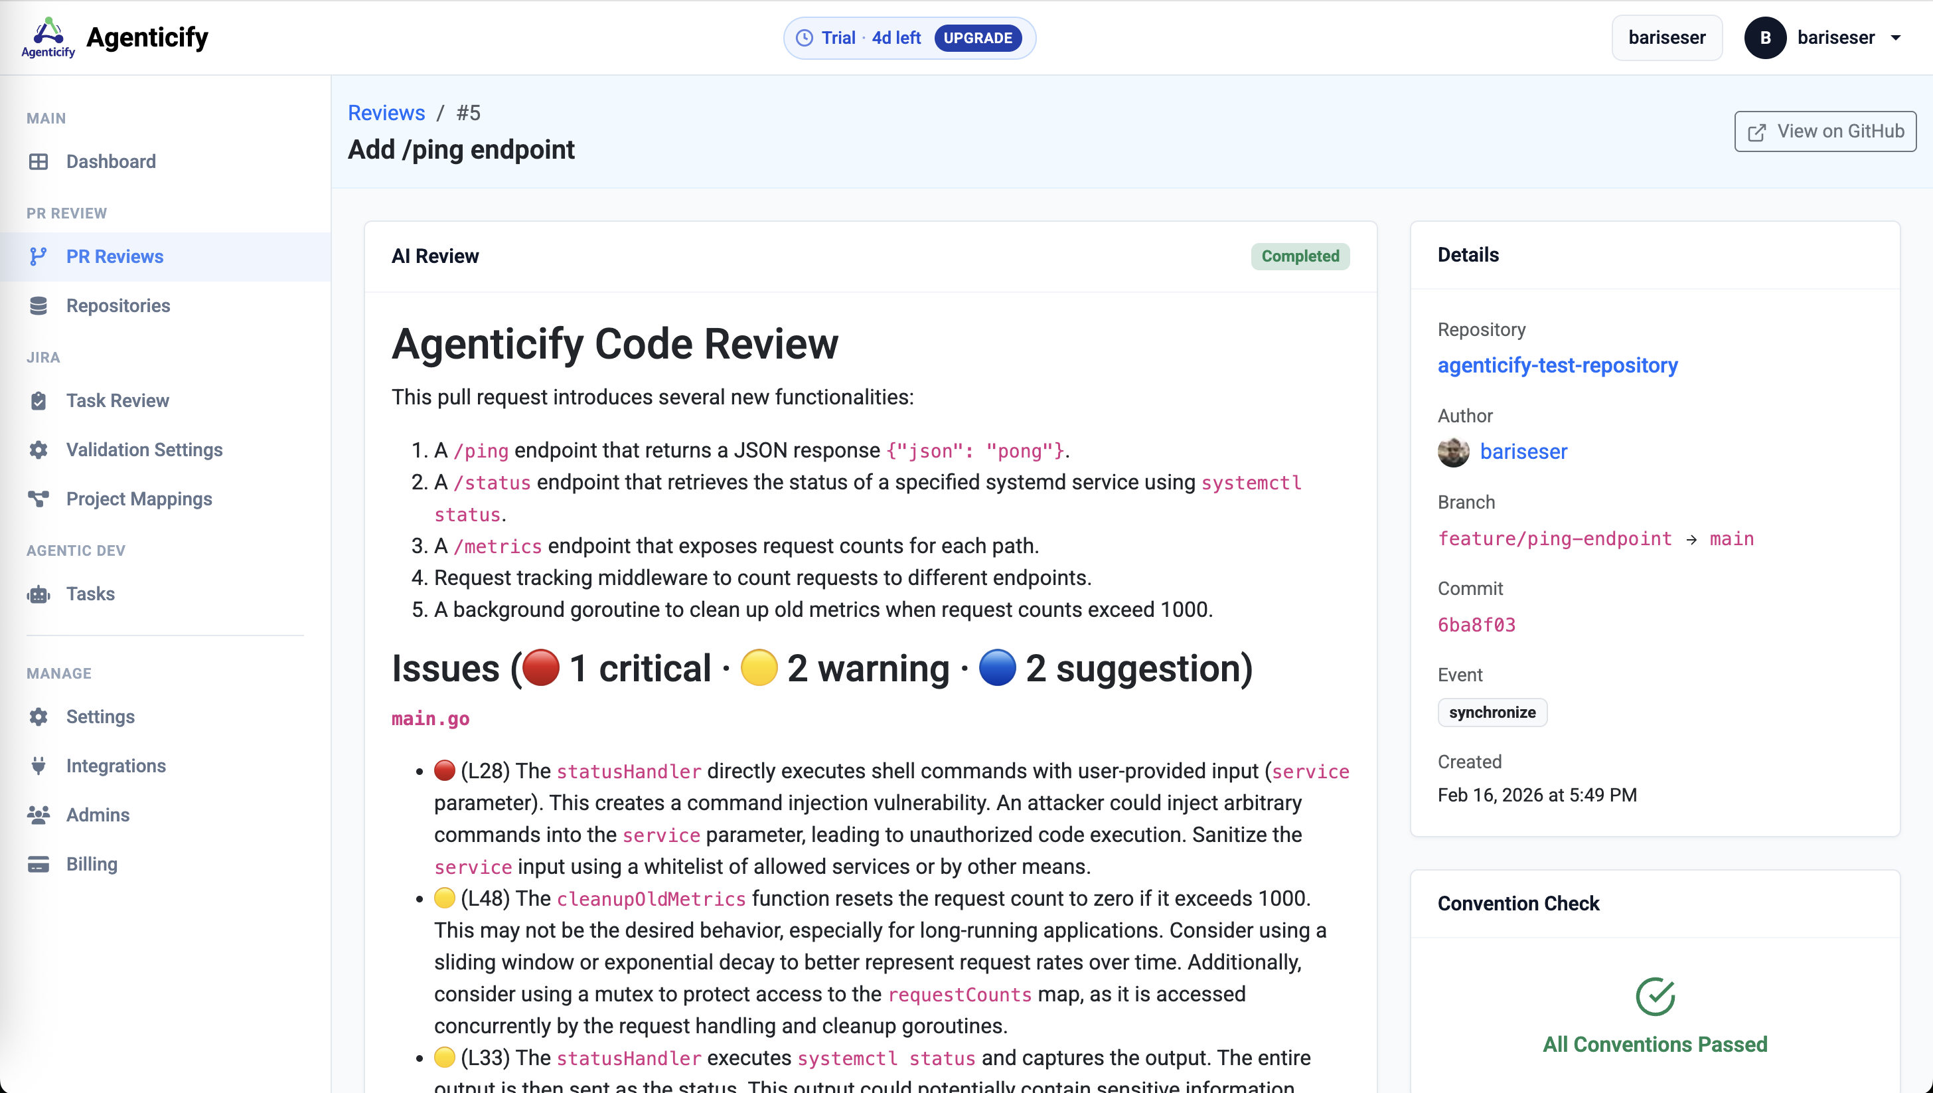Open the agenticify-test-repository link
The image size is (1933, 1093).
click(x=1557, y=367)
